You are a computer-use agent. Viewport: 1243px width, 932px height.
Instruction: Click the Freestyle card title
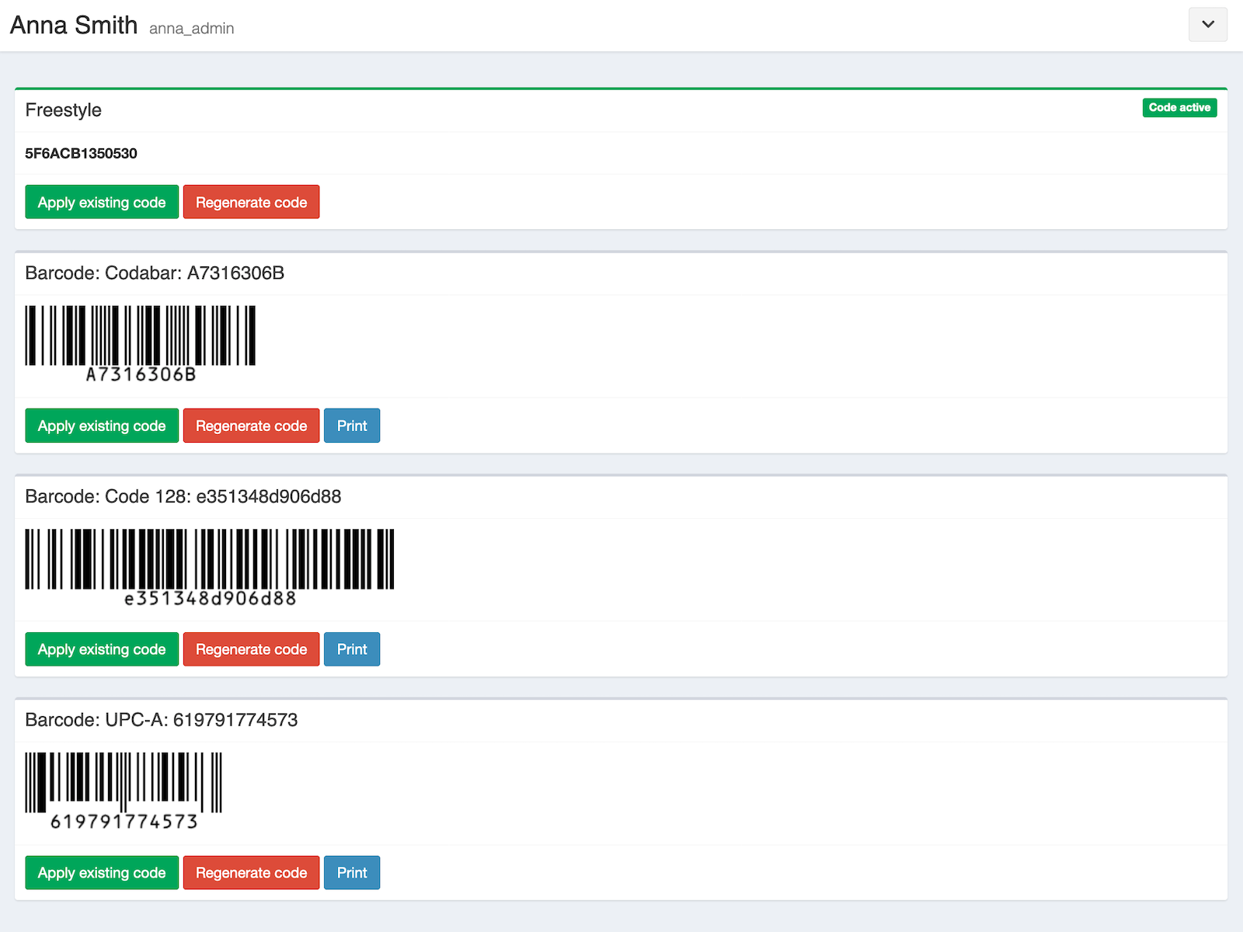pos(64,110)
